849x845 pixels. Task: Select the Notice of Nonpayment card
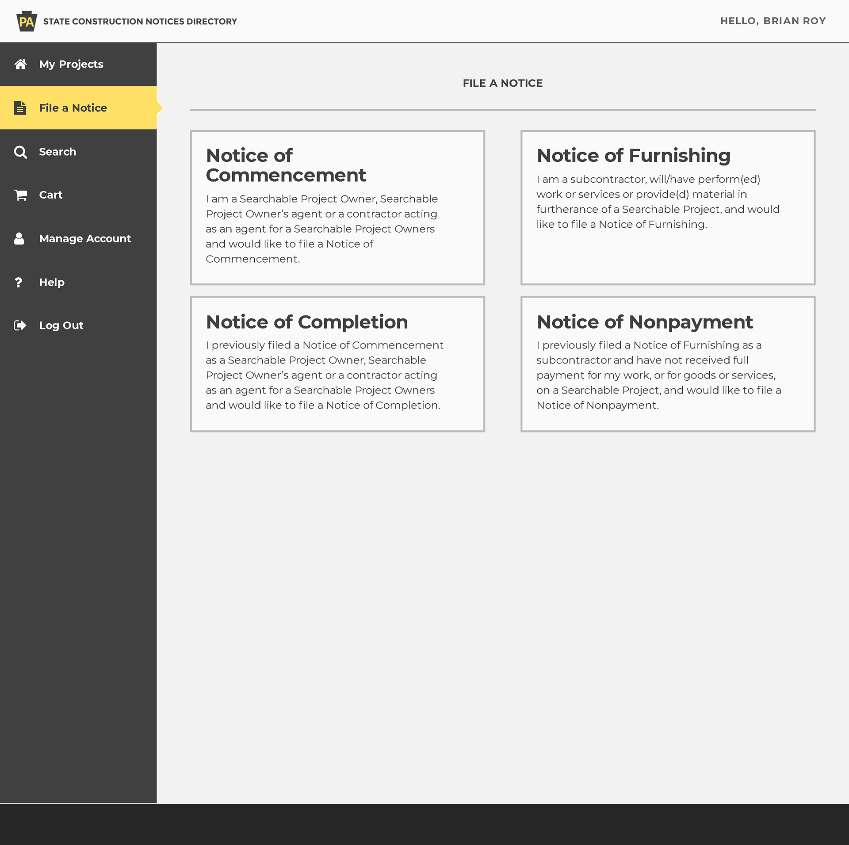point(668,364)
